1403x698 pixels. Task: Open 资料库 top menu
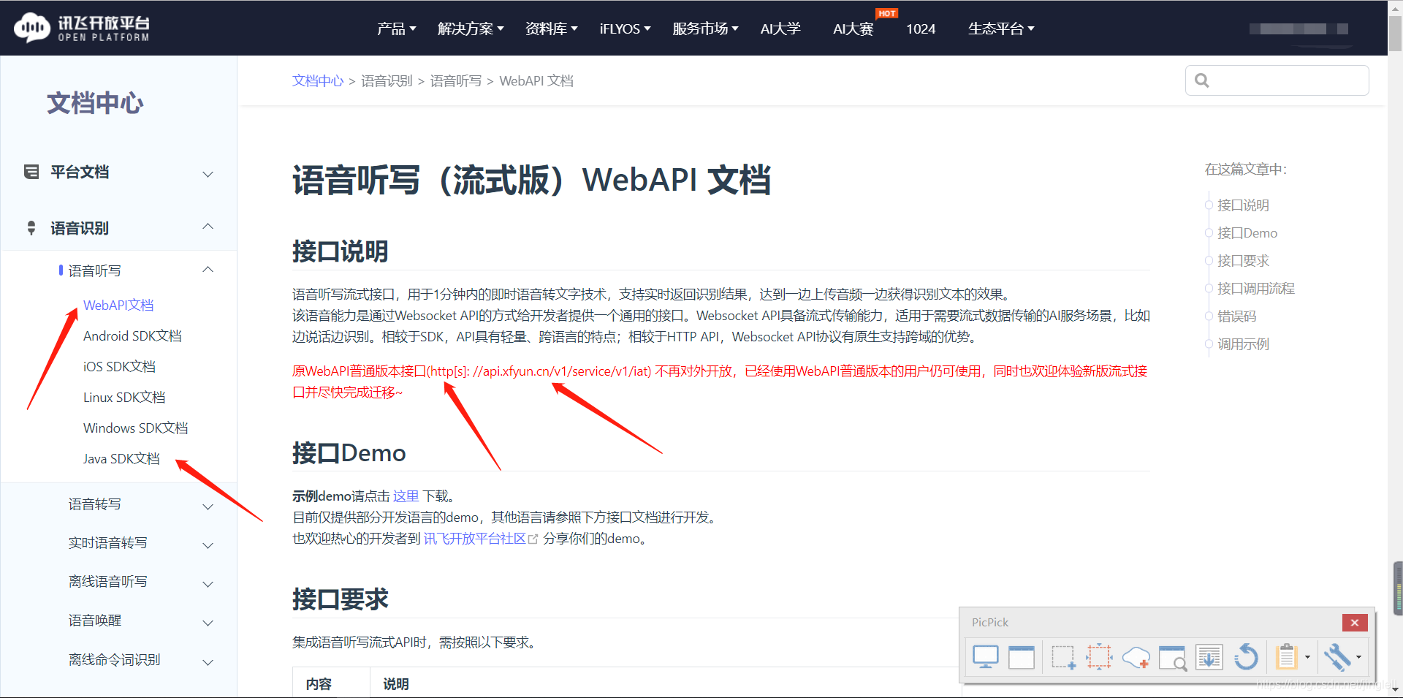pyautogui.click(x=551, y=29)
